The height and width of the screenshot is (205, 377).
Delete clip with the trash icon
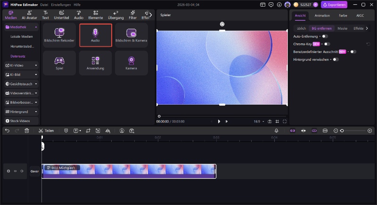27,131
